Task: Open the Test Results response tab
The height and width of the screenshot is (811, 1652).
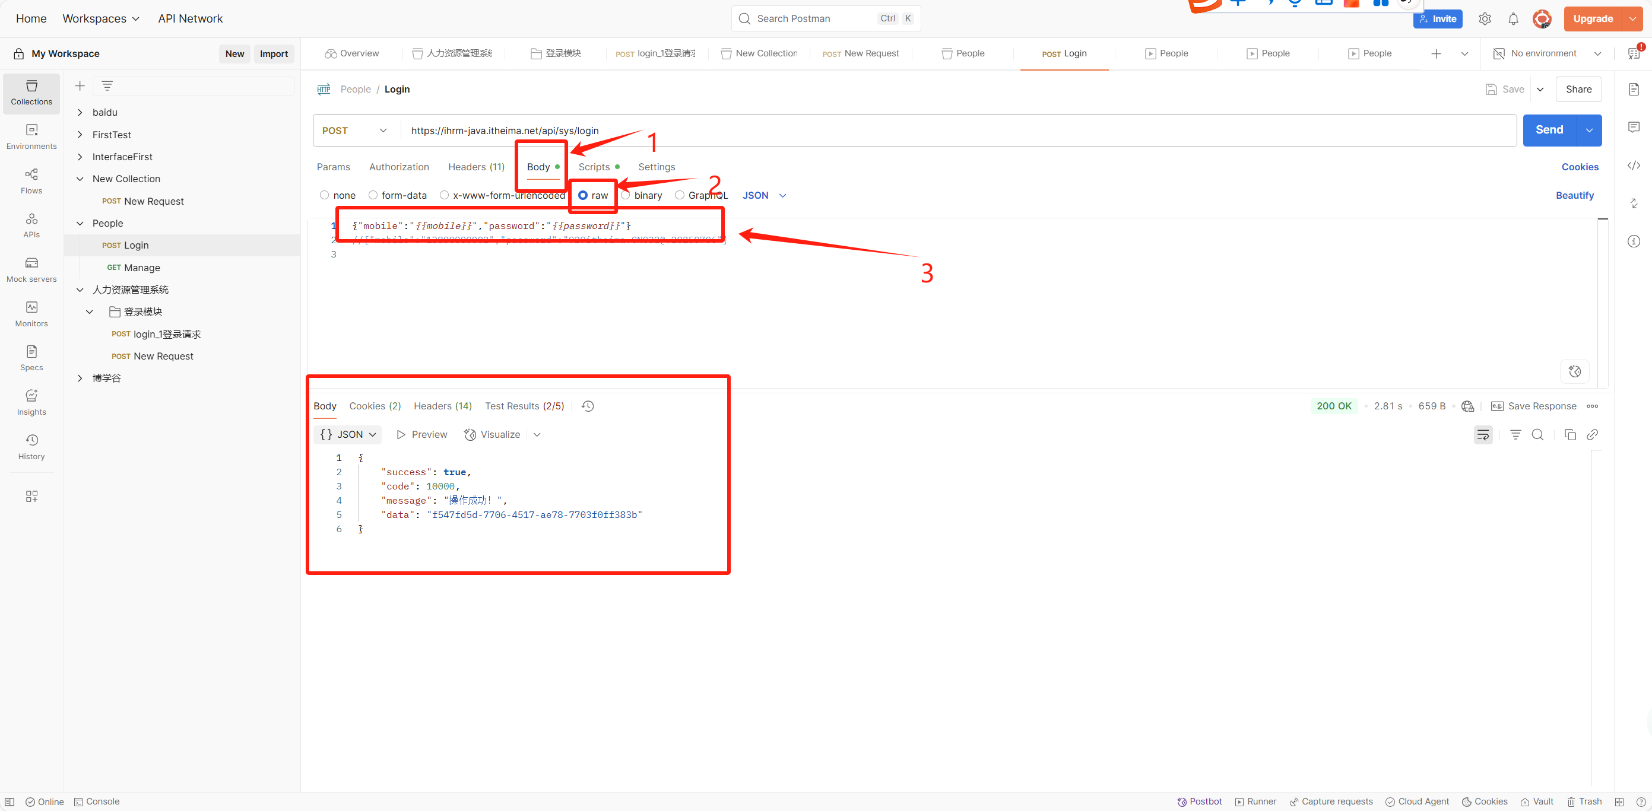Action: coord(524,406)
